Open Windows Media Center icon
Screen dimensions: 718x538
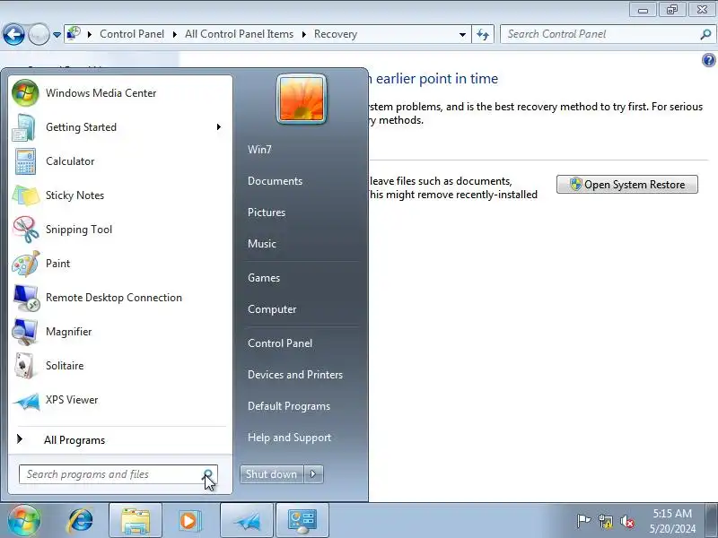[25, 93]
